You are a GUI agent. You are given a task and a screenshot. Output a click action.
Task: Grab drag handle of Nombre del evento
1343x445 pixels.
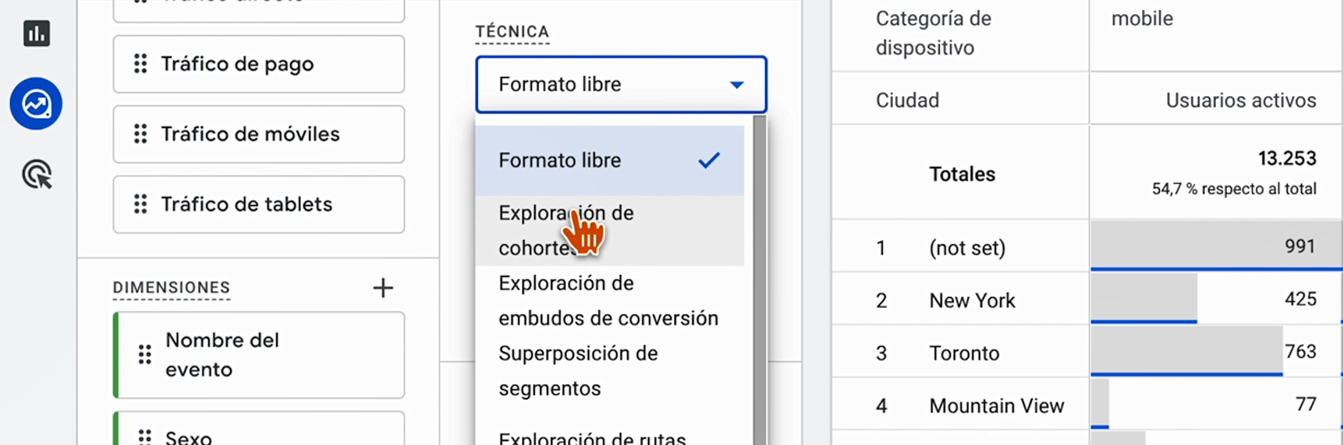[145, 355]
